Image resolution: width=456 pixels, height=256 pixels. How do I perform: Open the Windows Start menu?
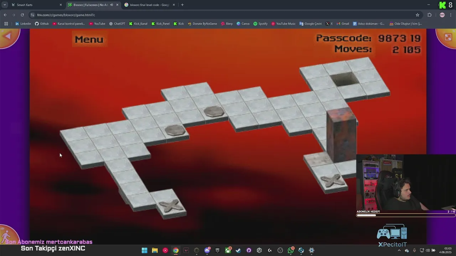tap(144, 250)
